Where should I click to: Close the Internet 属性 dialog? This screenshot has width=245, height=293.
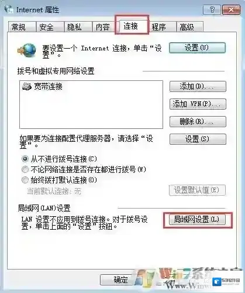coord(231,9)
